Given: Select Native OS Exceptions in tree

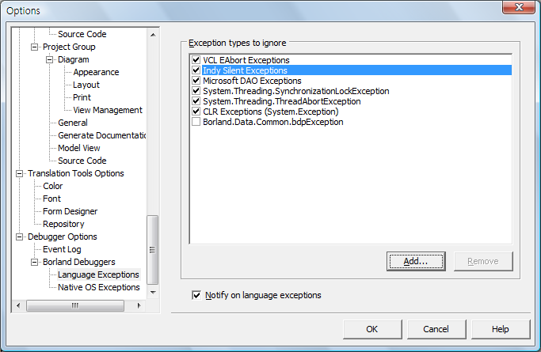Looking at the screenshot, I should (x=98, y=287).
